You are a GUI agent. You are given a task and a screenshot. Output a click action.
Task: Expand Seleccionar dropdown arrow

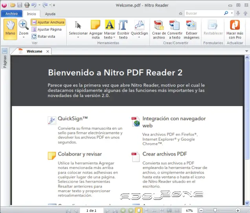[x=78, y=37]
